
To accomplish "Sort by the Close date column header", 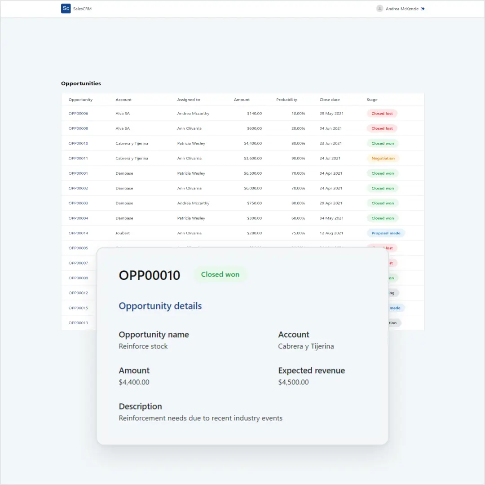I will click(329, 99).
